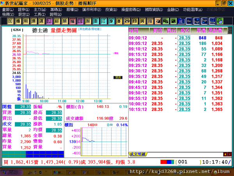Screen dimensions: 234x176
Task: Click the 新... taskbar item
Action: coord(58,173)
